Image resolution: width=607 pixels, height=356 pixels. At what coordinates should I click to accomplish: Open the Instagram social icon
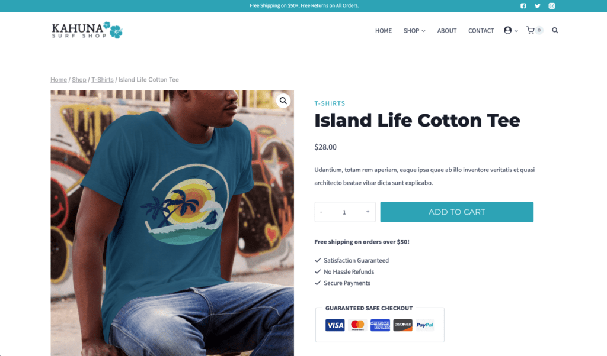click(552, 6)
